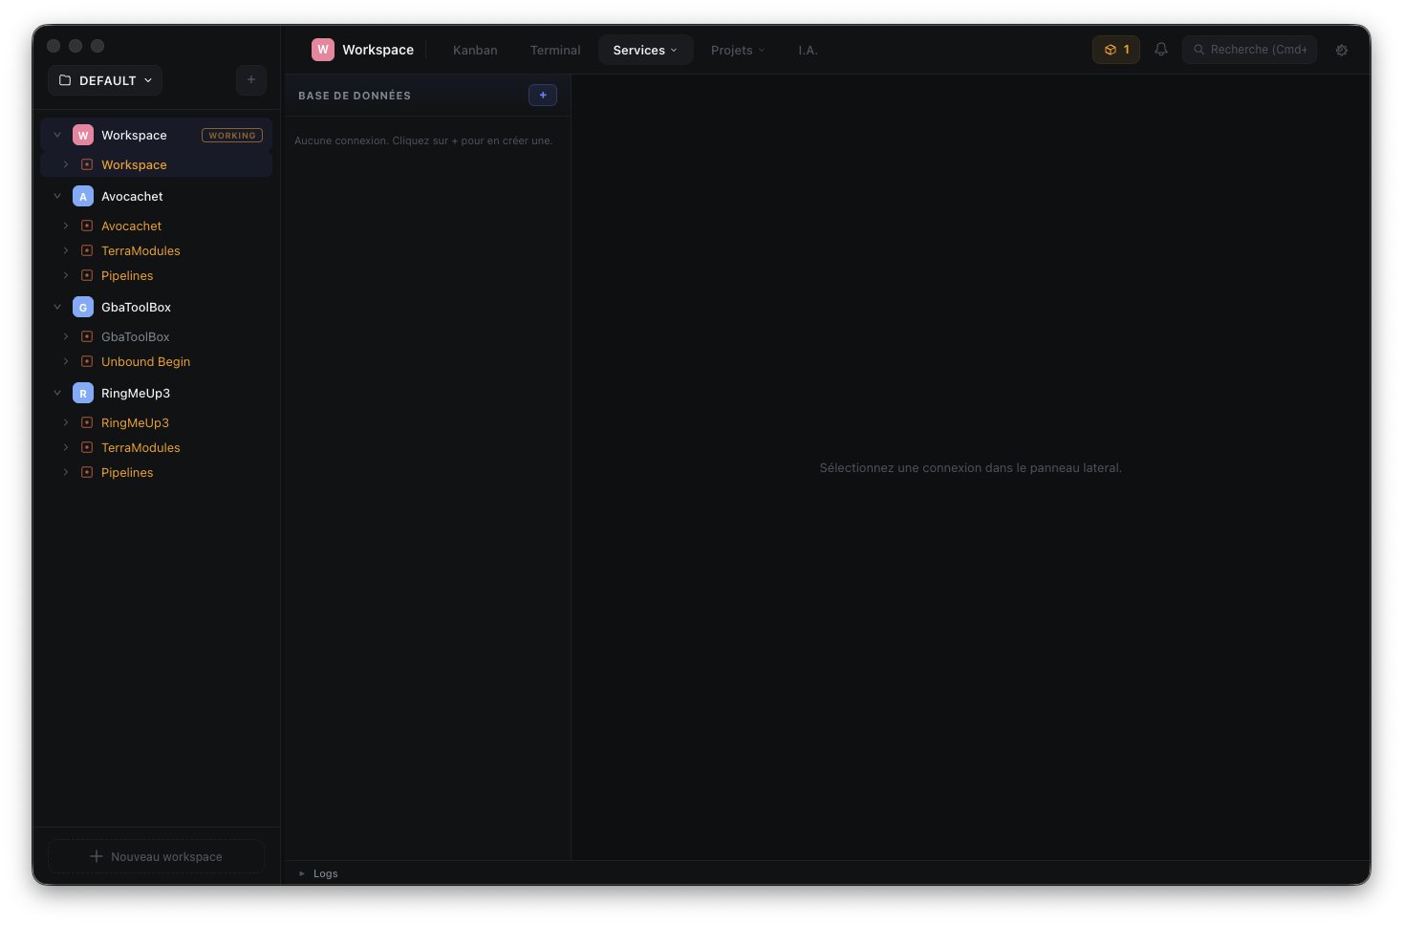Expand the Unbound Begin tree item
Viewport: 1403px width, 925px height.
[65, 361]
